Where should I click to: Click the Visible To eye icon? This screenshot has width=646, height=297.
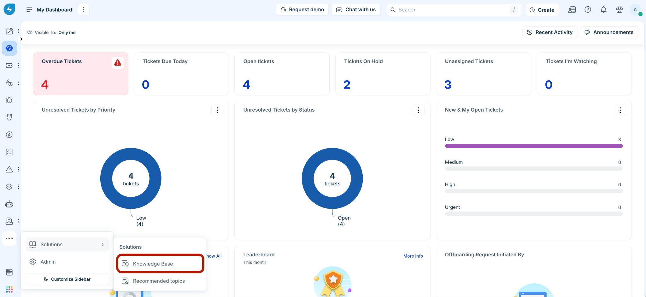click(30, 32)
